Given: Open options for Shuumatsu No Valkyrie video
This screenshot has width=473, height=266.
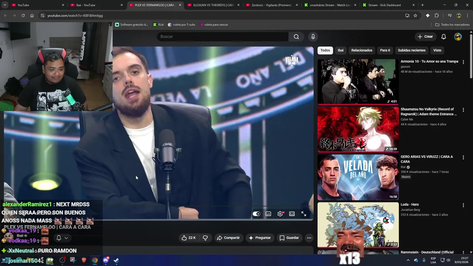Looking at the screenshot, I should point(463,110).
